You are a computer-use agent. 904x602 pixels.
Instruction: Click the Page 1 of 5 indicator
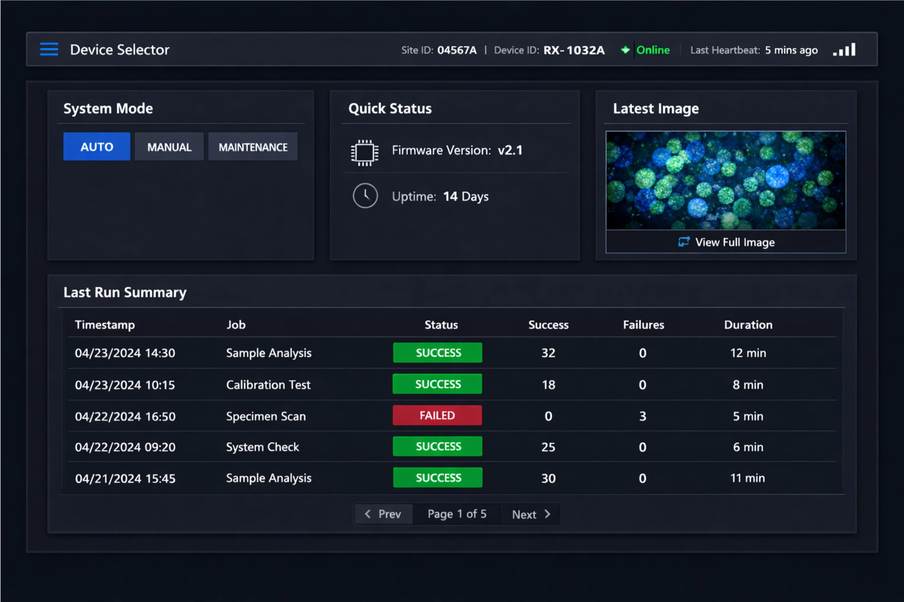tap(457, 514)
